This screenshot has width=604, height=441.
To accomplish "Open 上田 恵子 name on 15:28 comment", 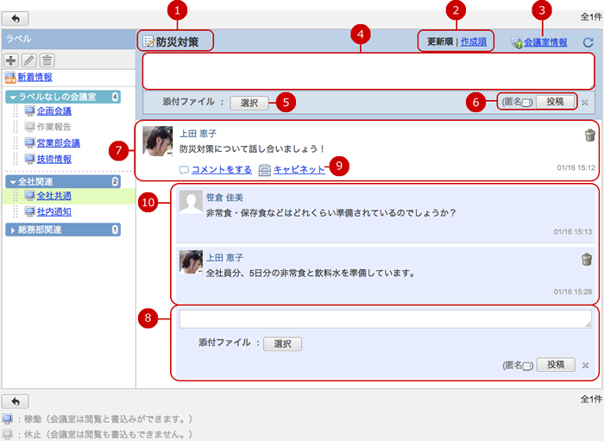I will click(224, 258).
